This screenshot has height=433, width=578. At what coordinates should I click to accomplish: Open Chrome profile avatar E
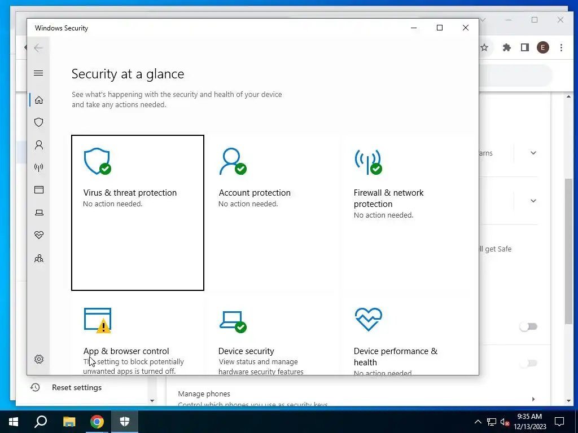tap(542, 47)
